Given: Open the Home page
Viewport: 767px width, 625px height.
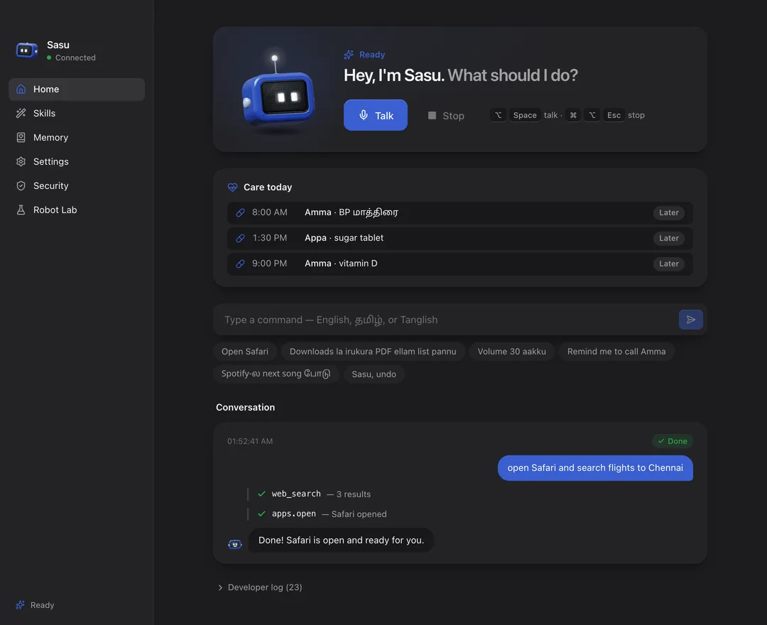Looking at the screenshot, I should [x=77, y=89].
